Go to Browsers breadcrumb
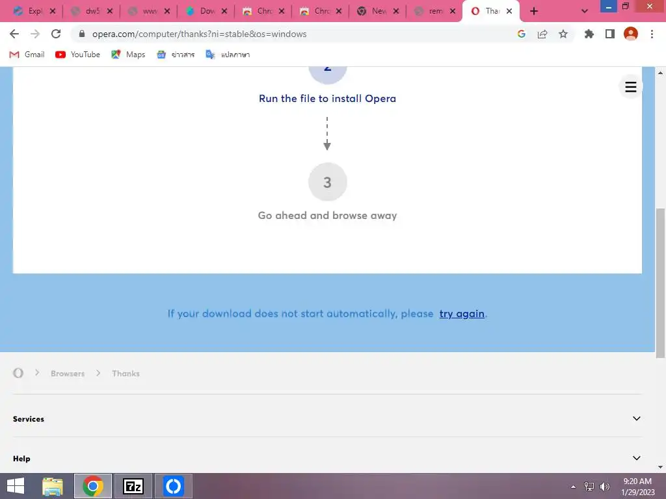The width and height of the screenshot is (666, 499). (68, 374)
